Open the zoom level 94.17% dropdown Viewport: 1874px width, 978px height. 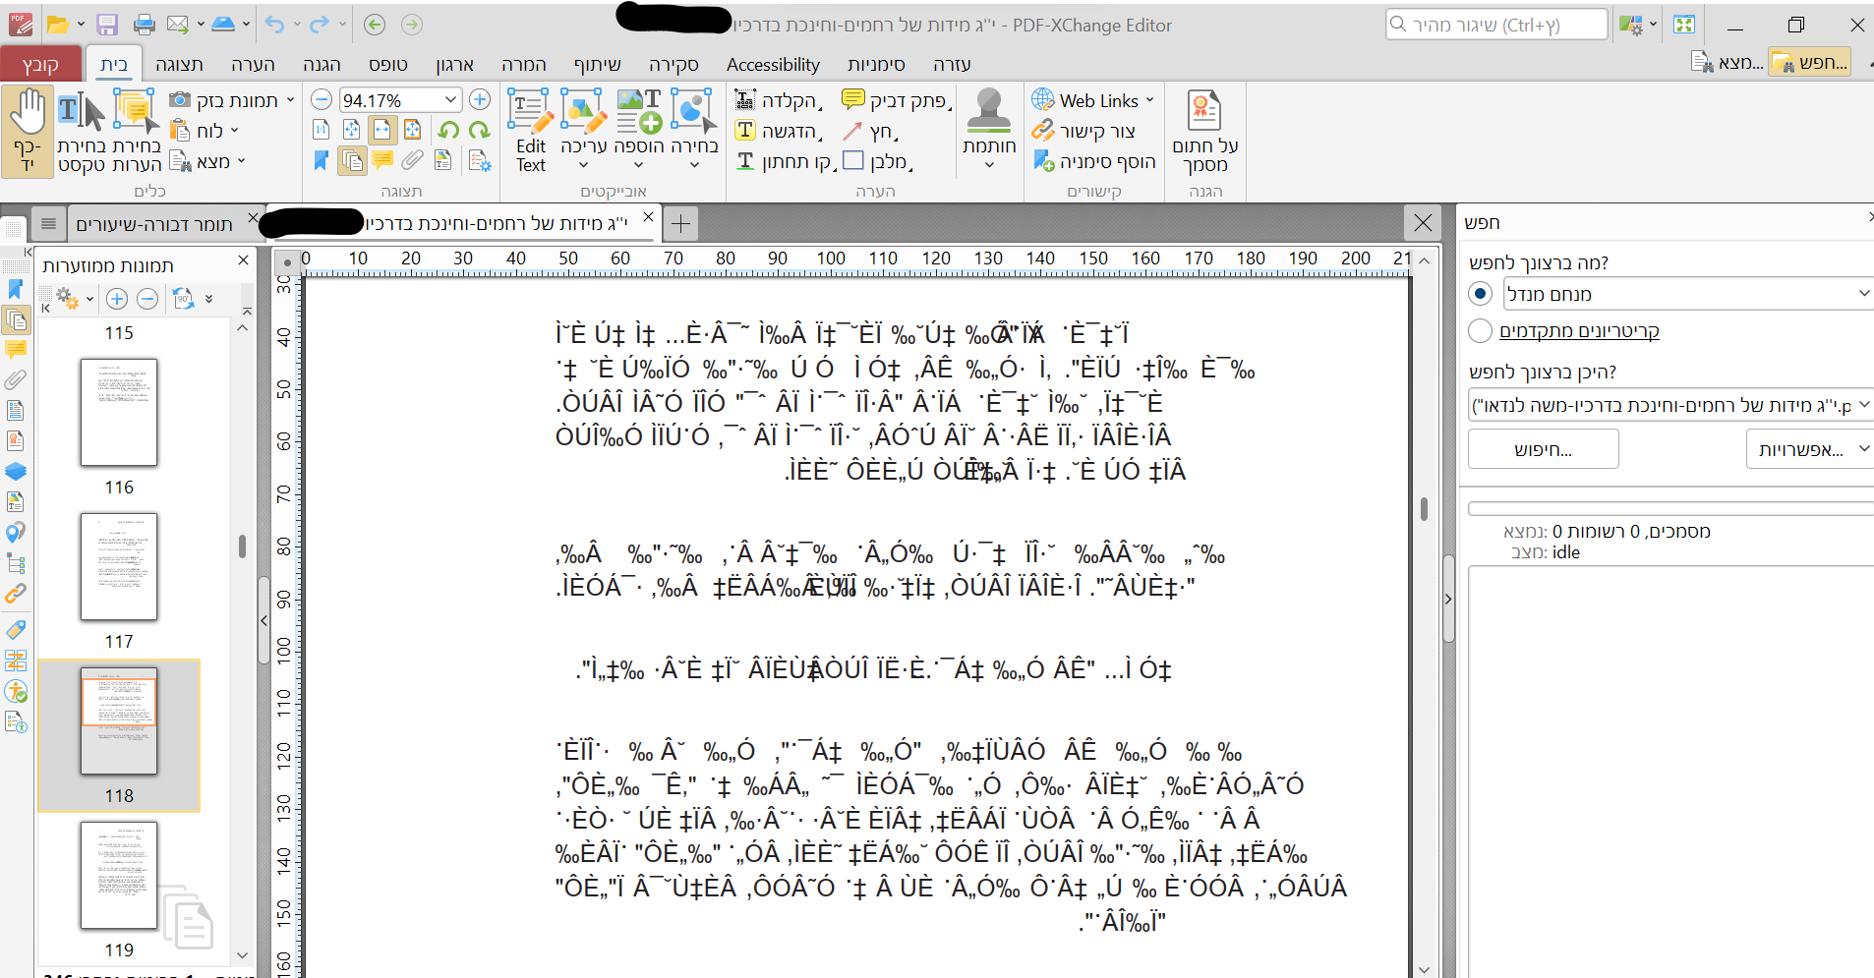point(450,99)
